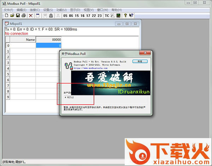
Task: Click the Save floppy disk icon
Action: (18, 16)
